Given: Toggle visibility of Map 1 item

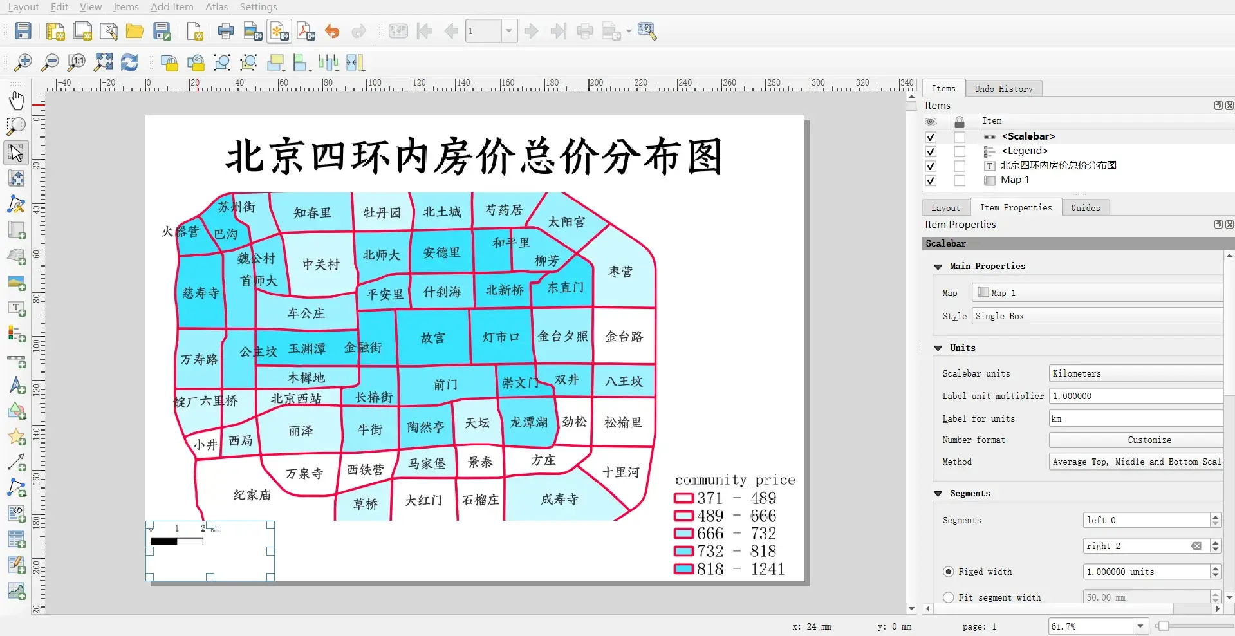Looking at the screenshot, I should [931, 181].
